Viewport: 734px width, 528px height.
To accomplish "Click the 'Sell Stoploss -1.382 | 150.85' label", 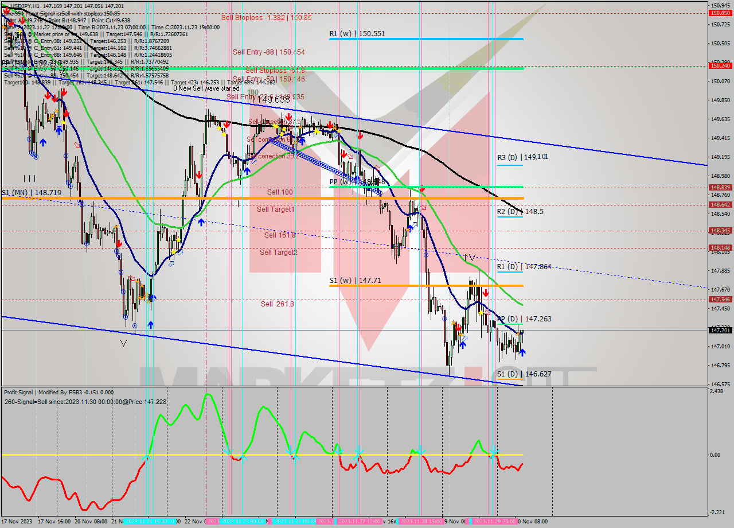I will (267, 18).
